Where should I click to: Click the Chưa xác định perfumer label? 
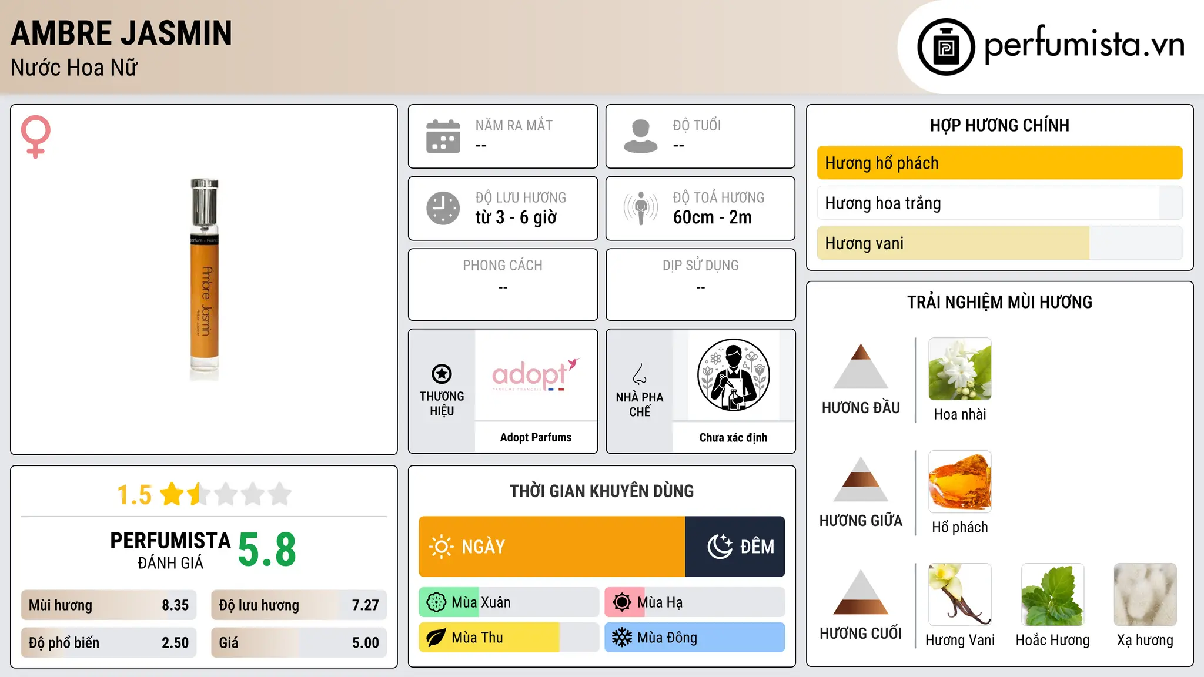click(x=733, y=437)
